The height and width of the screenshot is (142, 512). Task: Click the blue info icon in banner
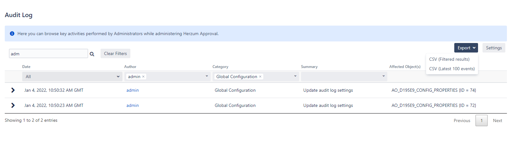12,34
